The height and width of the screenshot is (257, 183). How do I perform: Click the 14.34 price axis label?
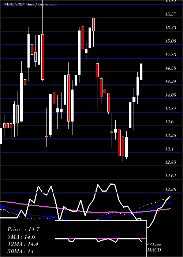click(x=171, y=82)
